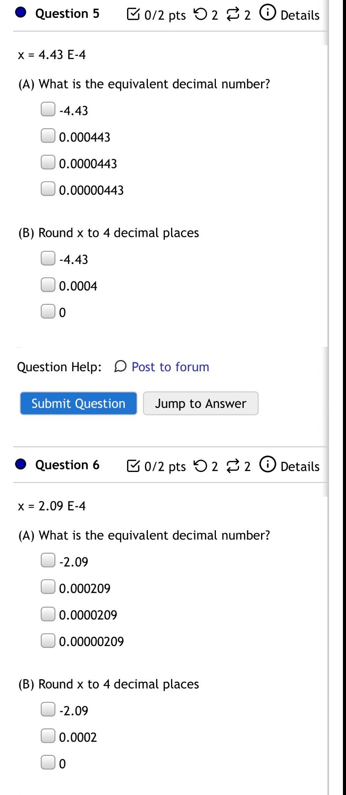Viewport: 346px width, 795px height.
Task: Check 0.0000443 option in Question 5
Action: click(x=48, y=162)
